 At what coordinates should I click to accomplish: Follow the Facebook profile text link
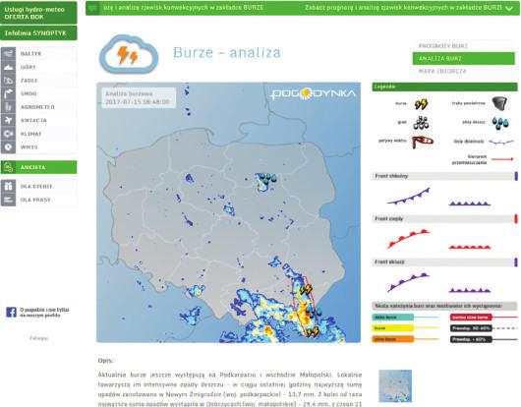(x=44, y=313)
